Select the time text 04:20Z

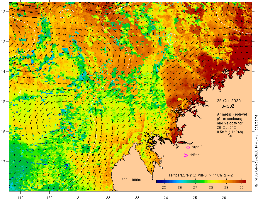pyautogui.click(x=228, y=106)
